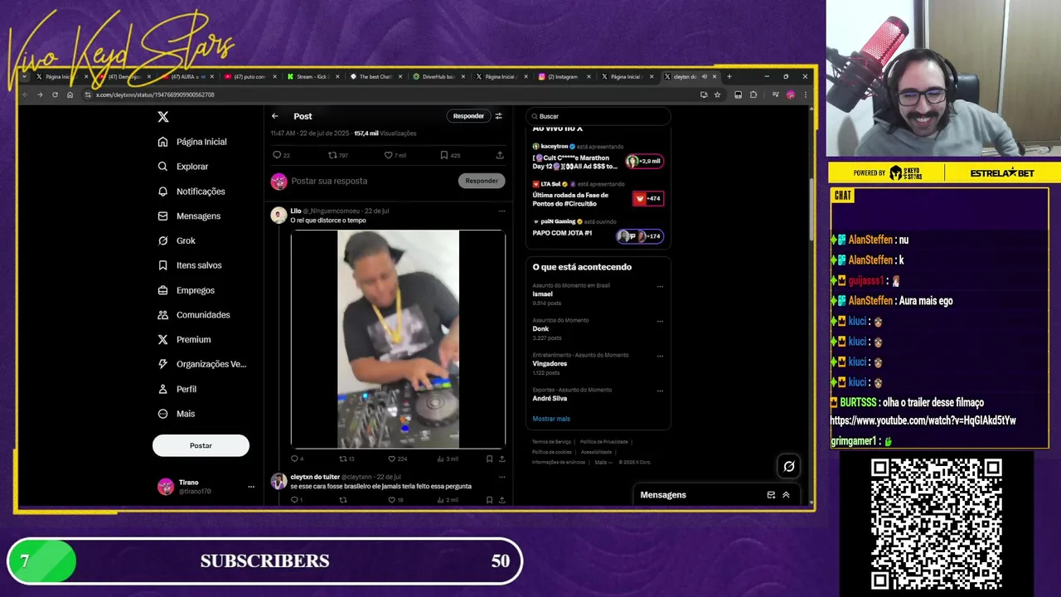1061x597 pixels.
Task: Open the options dots on Lilo's reply
Action: click(x=501, y=211)
